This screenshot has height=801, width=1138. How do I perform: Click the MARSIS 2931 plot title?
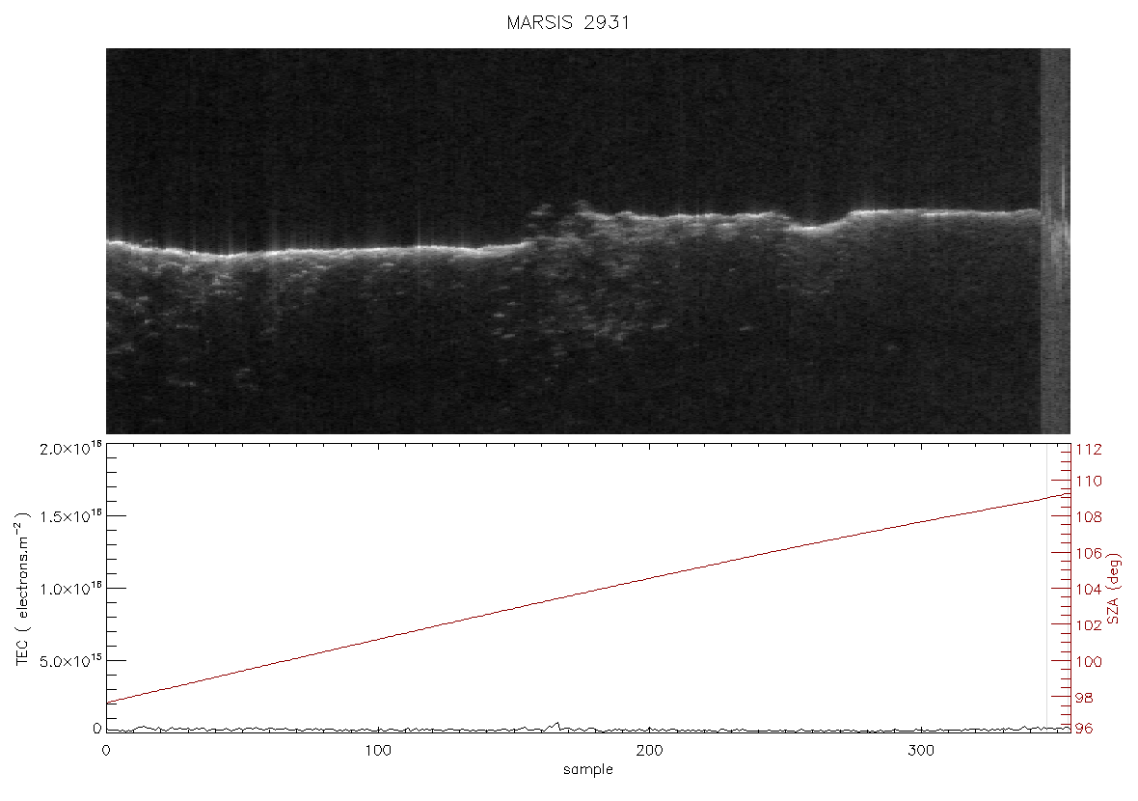(x=568, y=22)
